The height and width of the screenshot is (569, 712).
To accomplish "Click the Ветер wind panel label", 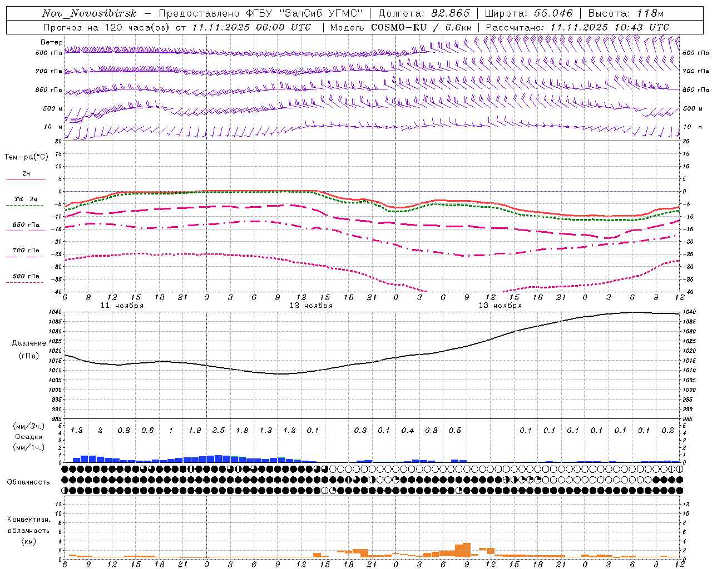I will (52, 42).
